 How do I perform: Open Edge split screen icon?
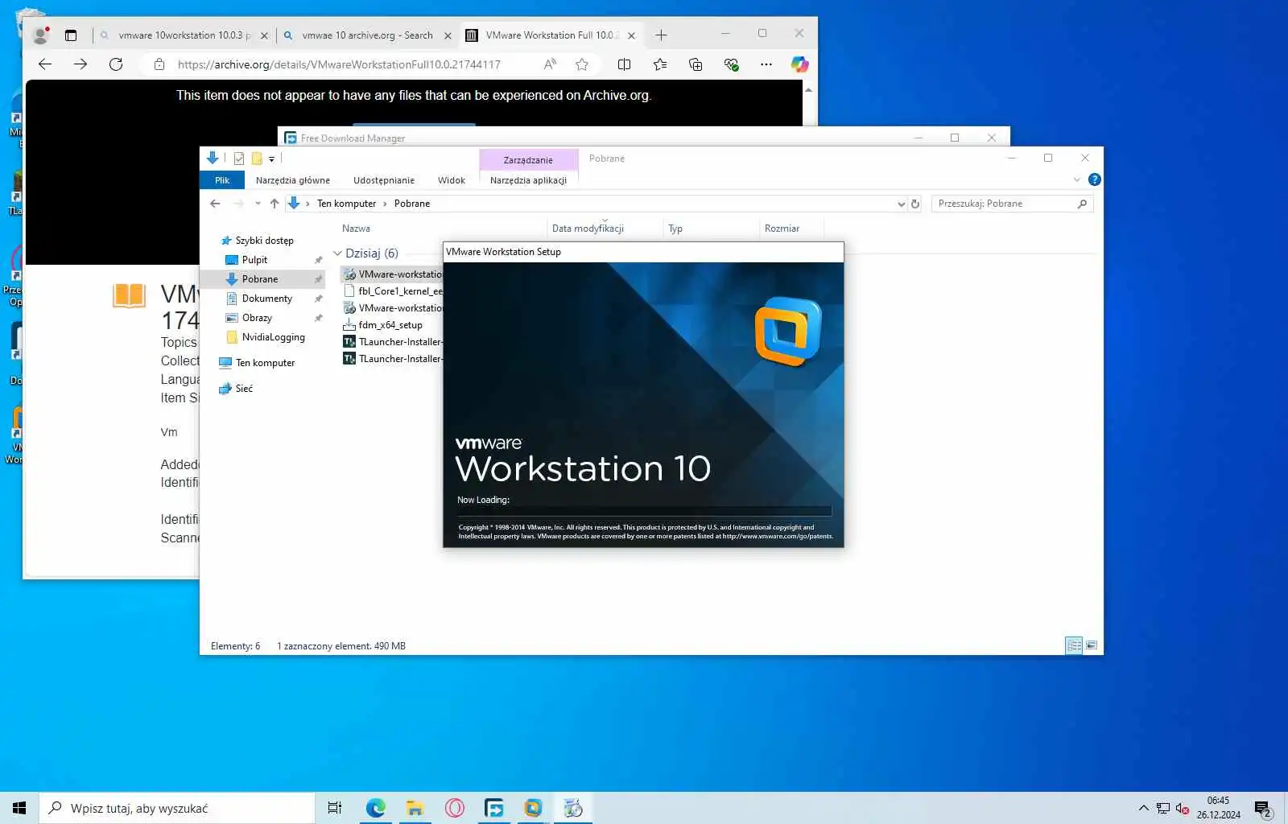(624, 64)
